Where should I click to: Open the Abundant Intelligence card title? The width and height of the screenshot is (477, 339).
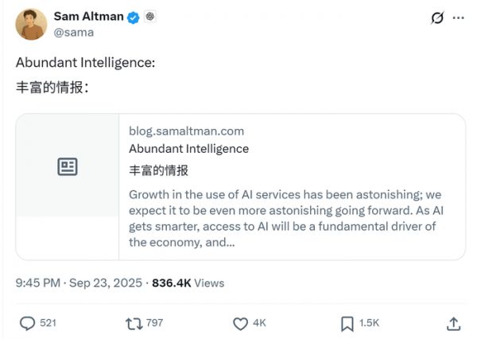click(188, 148)
